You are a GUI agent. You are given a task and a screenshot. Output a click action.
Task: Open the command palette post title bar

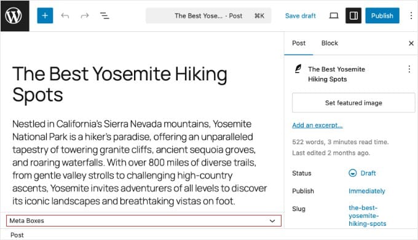click(208, 16)
